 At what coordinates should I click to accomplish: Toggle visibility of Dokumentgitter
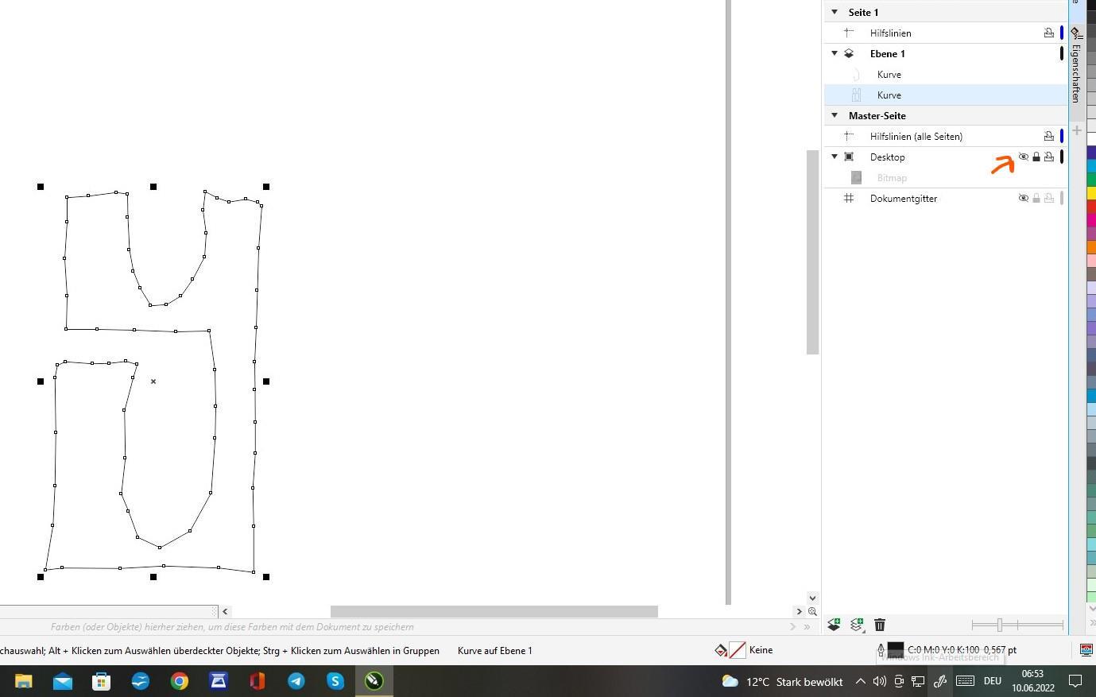[1024, 198]
